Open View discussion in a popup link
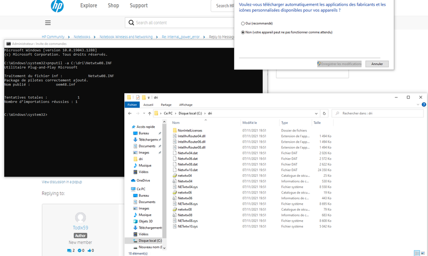428x256 pixels. [x=62, y=182]
